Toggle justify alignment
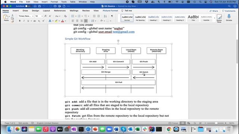The image size is (239, 134). 86,21
